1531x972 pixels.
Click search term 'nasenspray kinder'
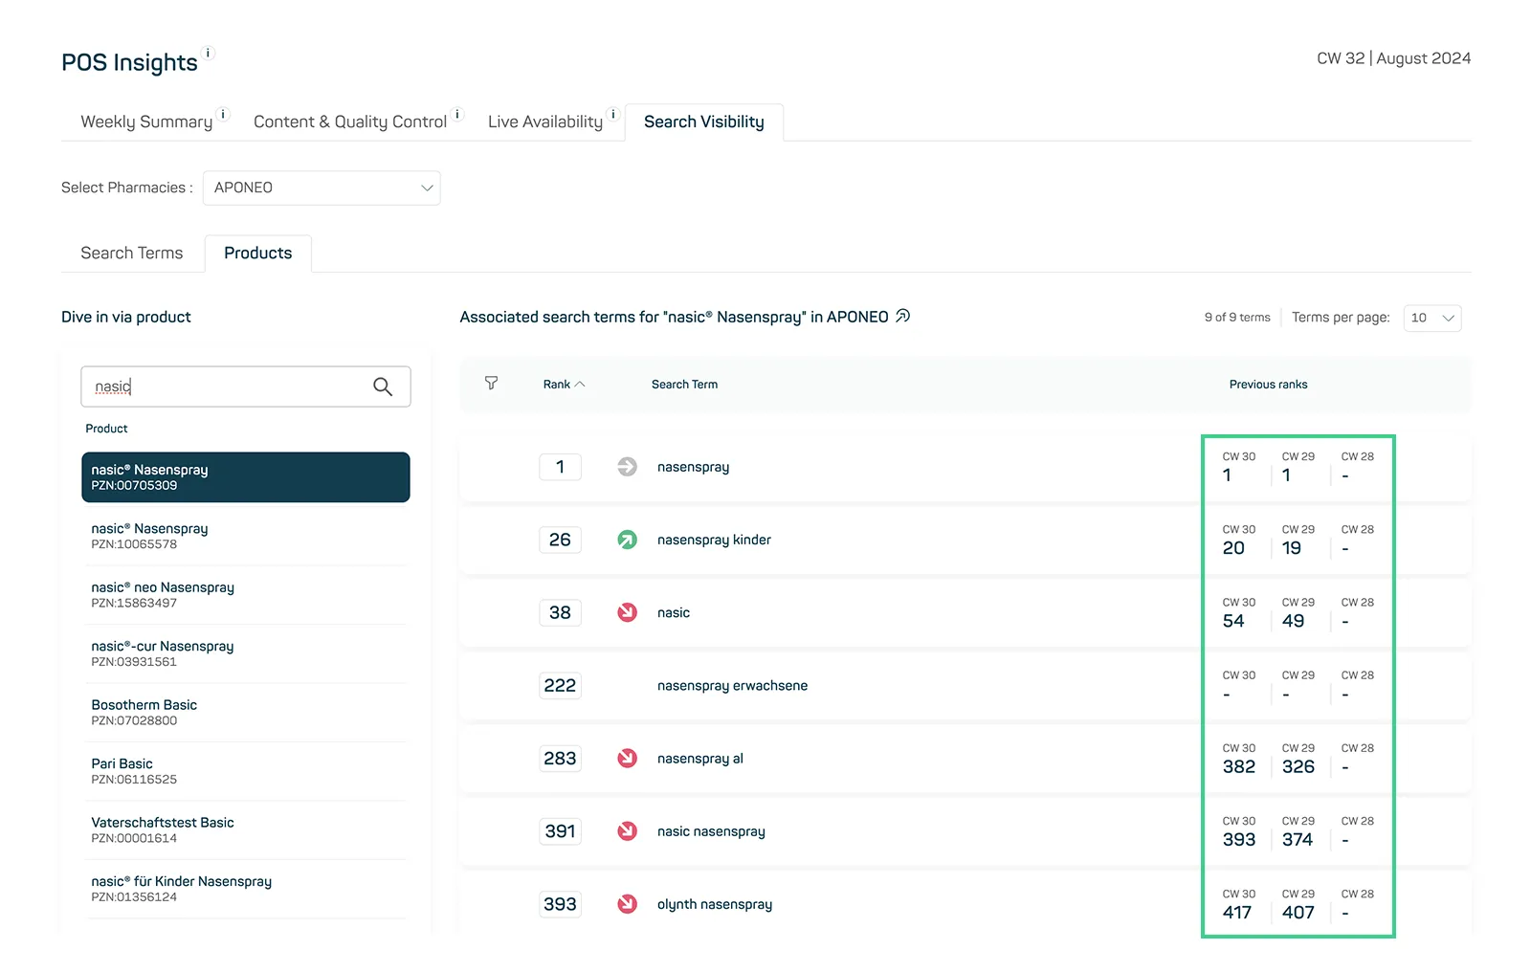[x=714, y=540]
